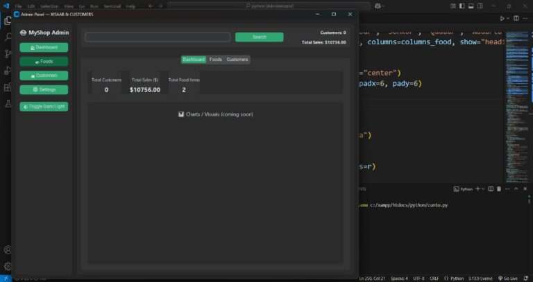Screen dimensions: 533x282
Task: Click the Customers: 0 header text
Action: (333, 33)
